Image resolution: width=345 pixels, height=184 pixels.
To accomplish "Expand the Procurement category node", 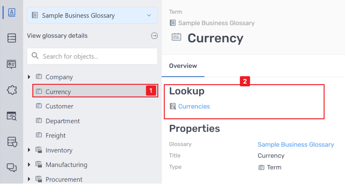I will 29,179.
